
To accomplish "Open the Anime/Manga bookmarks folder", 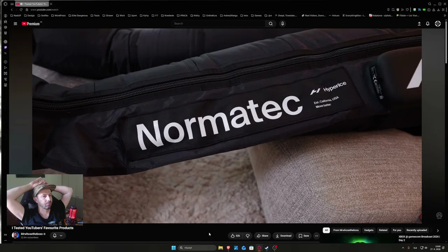I will tap(229, 15).
